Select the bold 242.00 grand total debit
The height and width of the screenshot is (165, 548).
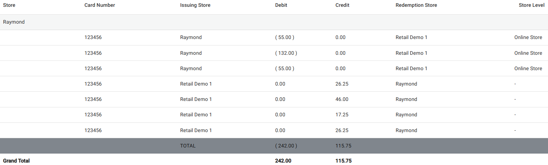pyautogui.click(x=283, y=161)
